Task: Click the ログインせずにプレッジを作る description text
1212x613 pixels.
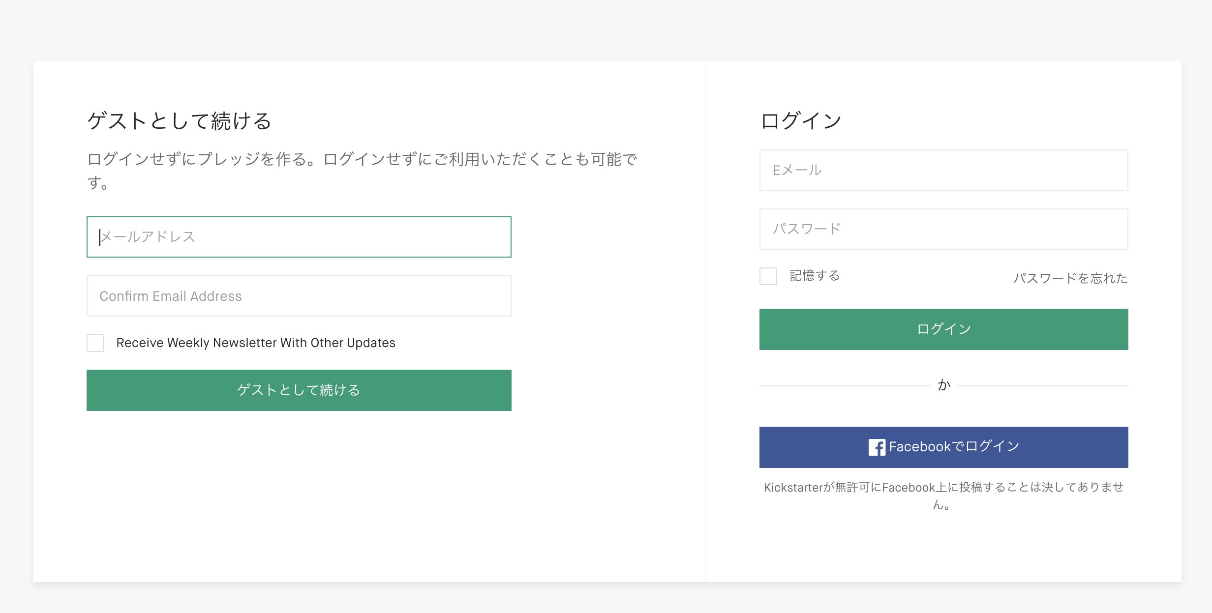Action: pyautogui.click(x=363, y=171)
